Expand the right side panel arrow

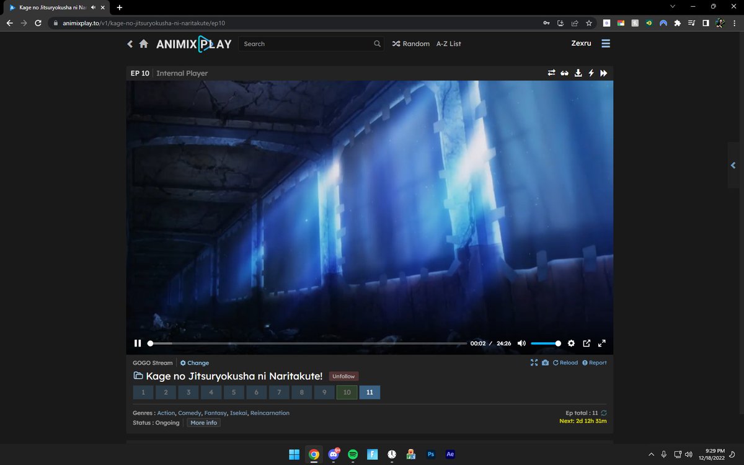tap(733, 166)
